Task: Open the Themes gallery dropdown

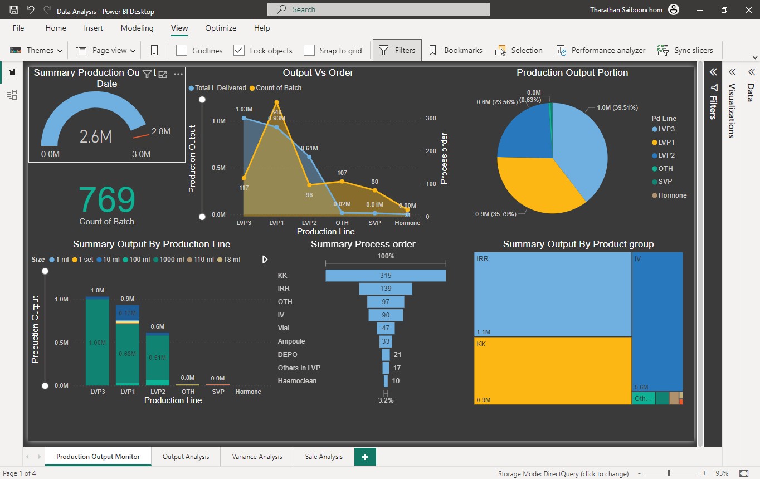Action: pos(36,50)
